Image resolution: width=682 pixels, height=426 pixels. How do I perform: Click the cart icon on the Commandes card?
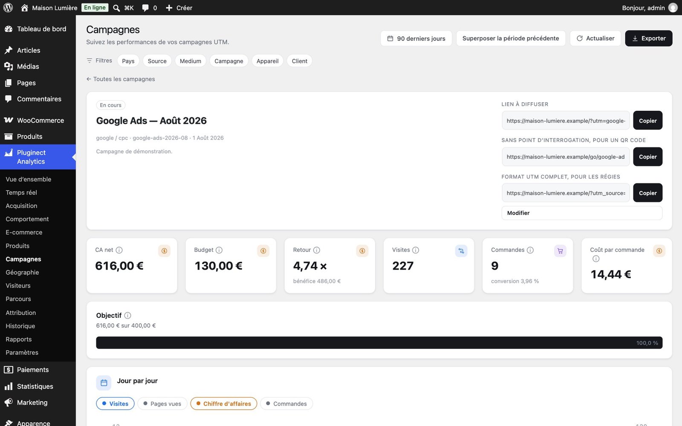(x=560, y=251)
